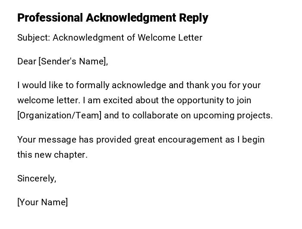
Task: Click the "Professional Acknowledgment Reply" heading
Action: (x=113, y=18)
